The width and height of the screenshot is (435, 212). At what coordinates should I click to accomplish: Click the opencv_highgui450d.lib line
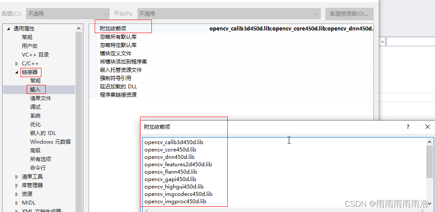point(174,187)
